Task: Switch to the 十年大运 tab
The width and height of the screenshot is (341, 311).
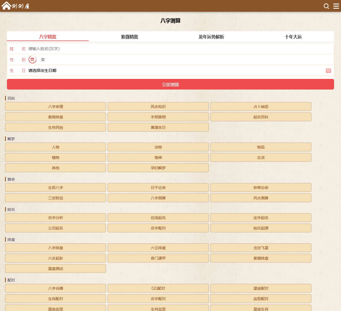Action: coord(293,37)
